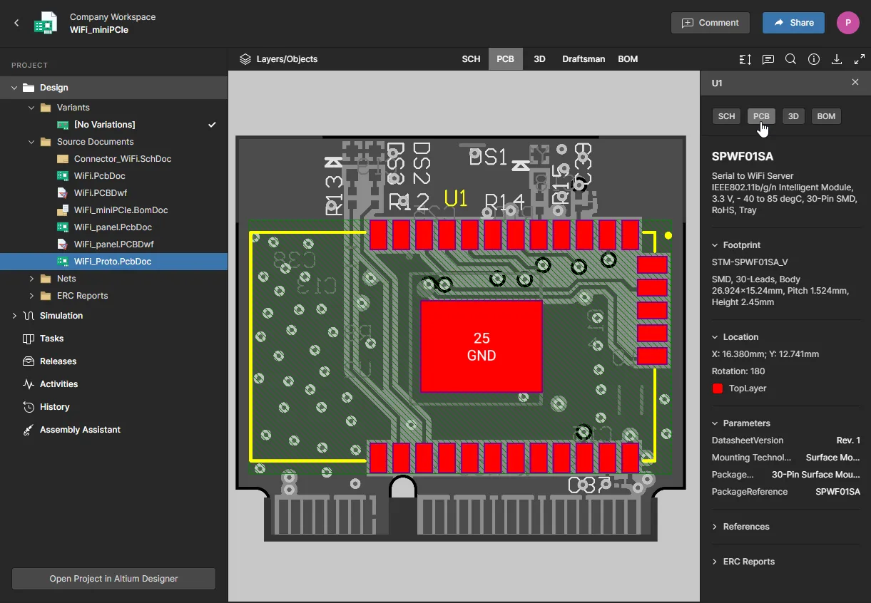
Task: Click the search magnifier icon
Action: tap(790, 59)
